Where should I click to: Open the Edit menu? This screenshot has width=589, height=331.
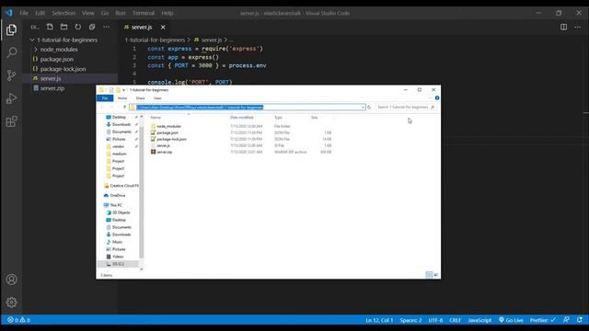click(40, 13)
